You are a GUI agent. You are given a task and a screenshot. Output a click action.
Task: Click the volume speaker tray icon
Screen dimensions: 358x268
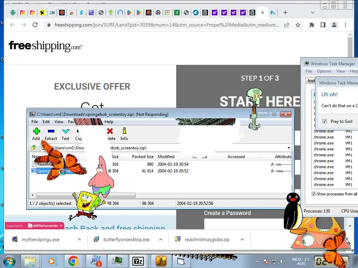(282, 261)
